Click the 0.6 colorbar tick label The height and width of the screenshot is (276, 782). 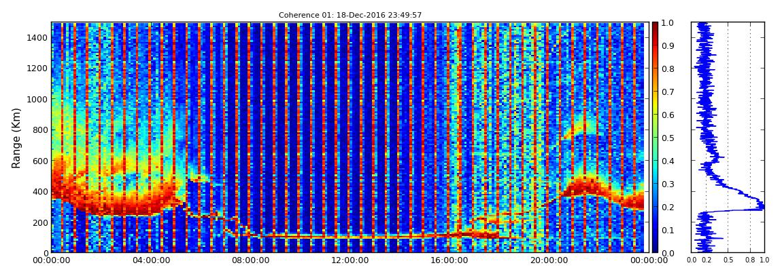(x=668, y=115)
